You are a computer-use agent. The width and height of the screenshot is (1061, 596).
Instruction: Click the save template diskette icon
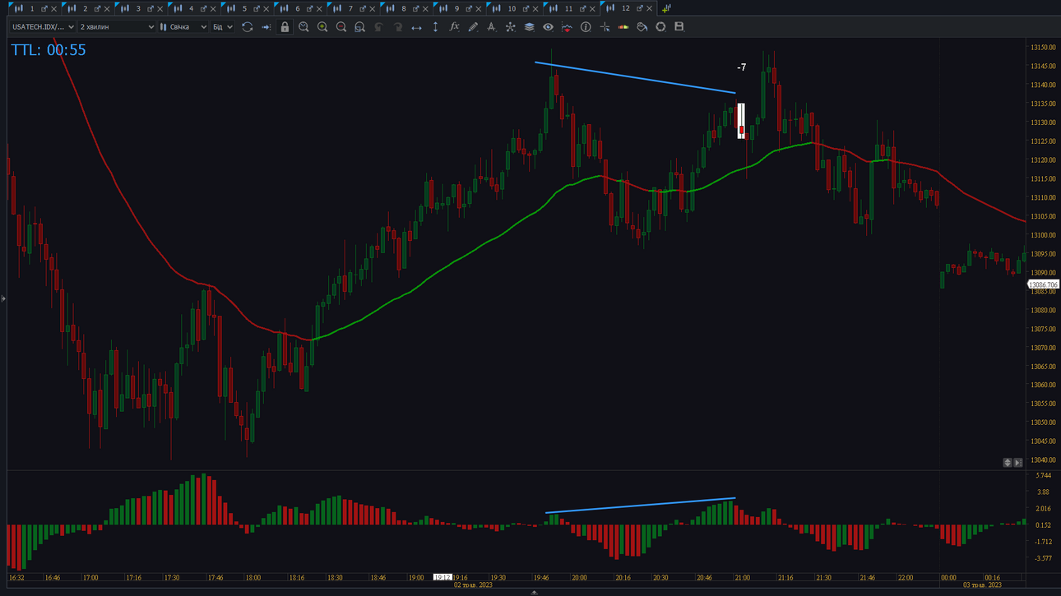tap(679, 27)
